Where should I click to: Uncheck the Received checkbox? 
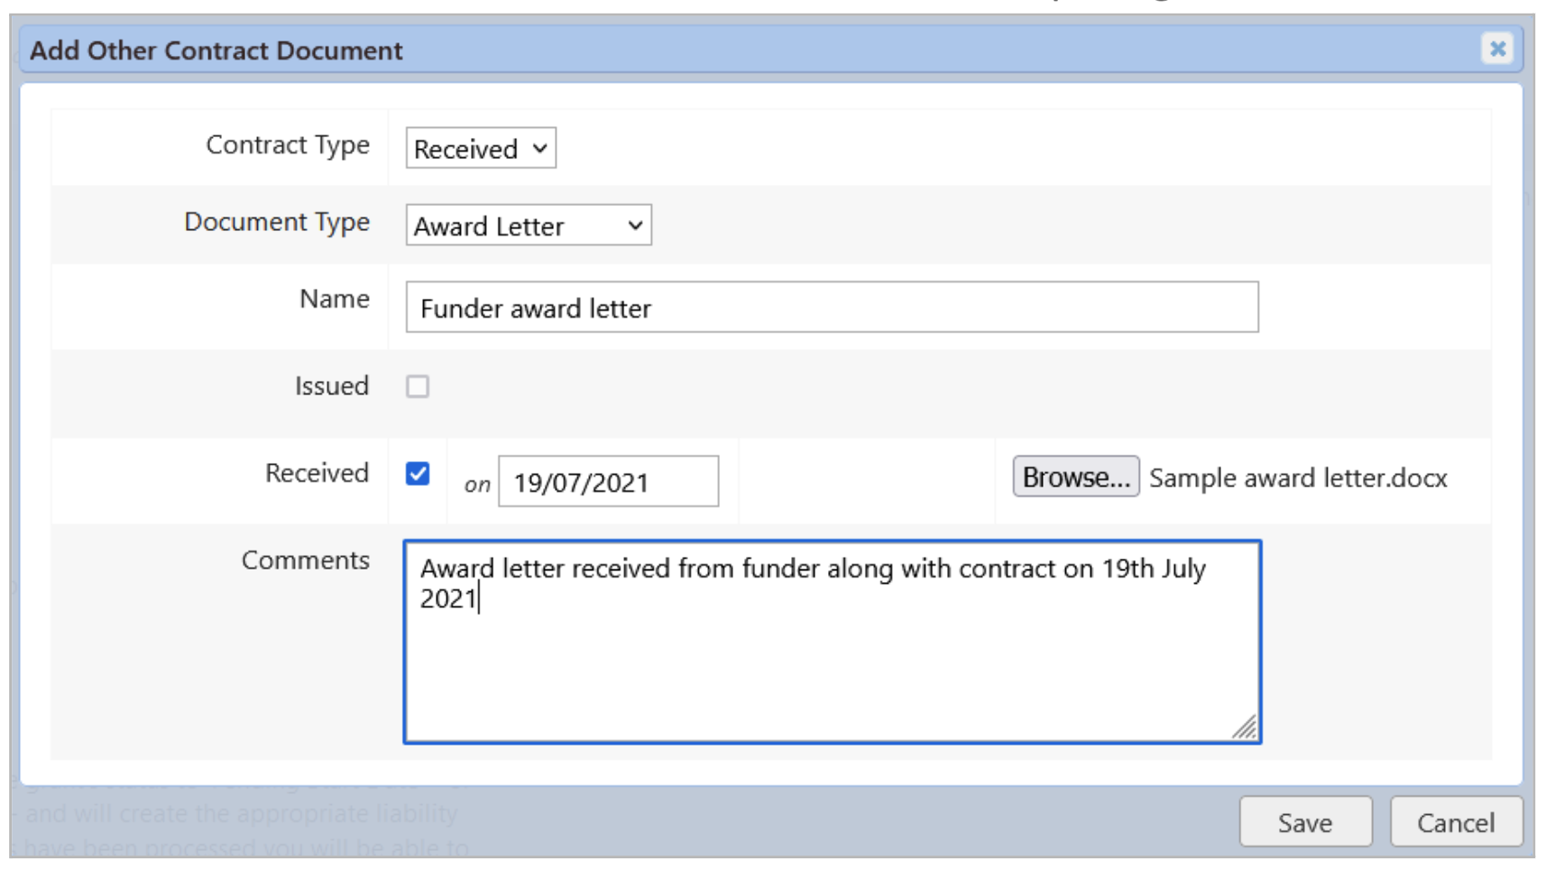(418, 474)
